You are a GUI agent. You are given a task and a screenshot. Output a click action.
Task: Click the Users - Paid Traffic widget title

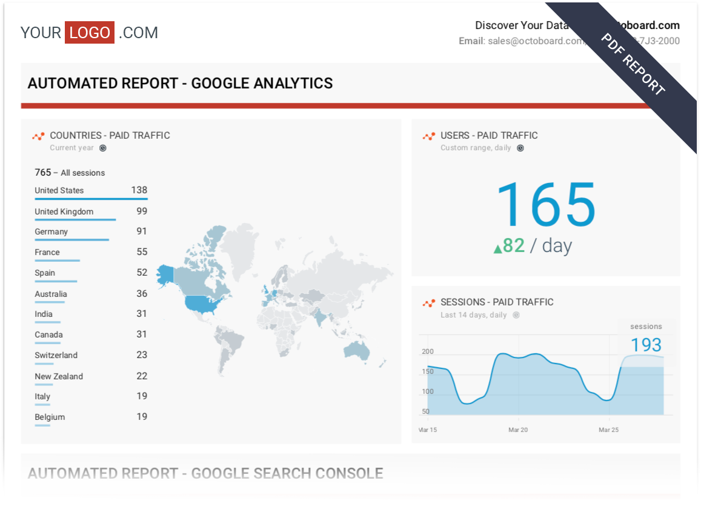[489, 136]
